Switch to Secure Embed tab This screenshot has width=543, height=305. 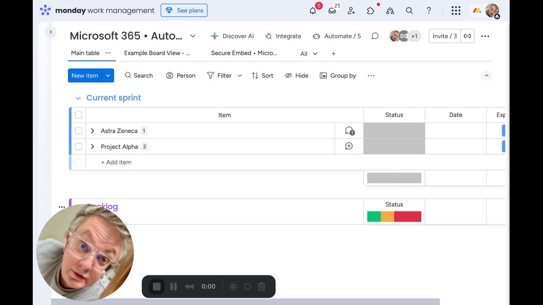pos(244,53)
